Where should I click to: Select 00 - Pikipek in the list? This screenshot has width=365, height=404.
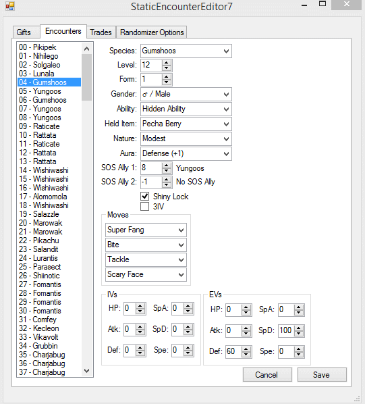[49, 47]
